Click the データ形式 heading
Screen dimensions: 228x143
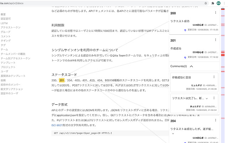point(59,104)
